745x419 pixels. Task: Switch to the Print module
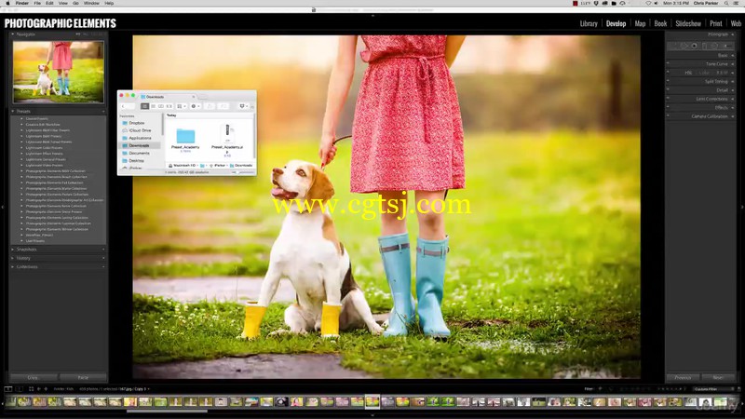point(715,23)
